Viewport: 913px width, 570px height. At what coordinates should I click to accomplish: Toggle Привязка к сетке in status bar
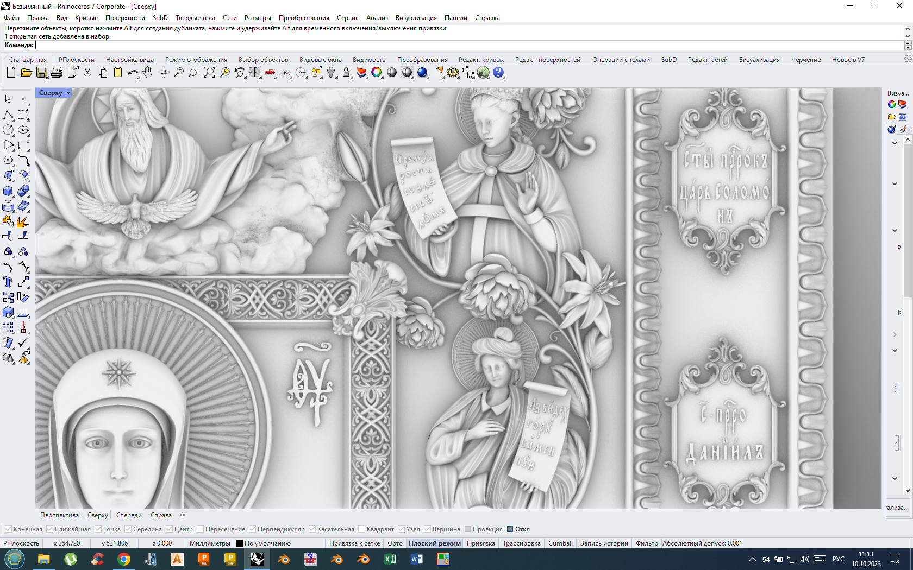click(x=354, y=543)
